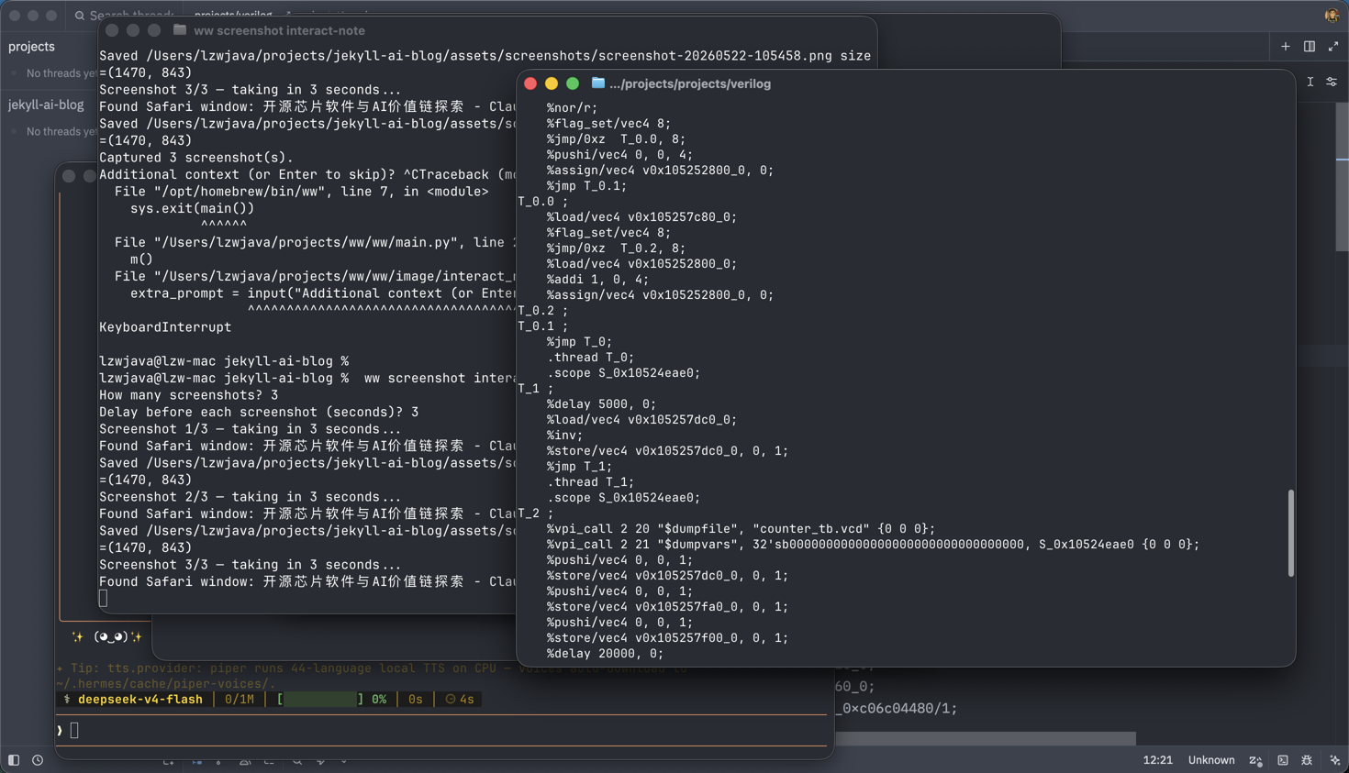The height and width of the screenshot is (773, 1349).
Task: Click the folder icon in verilog terminal title
Action: (x=598, y=83)
